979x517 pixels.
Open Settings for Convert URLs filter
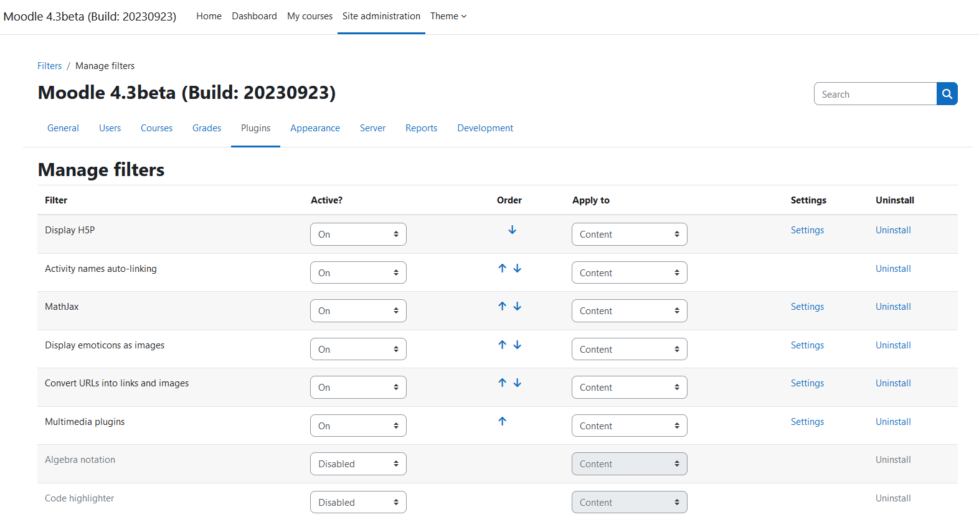(x=807, y=383)
